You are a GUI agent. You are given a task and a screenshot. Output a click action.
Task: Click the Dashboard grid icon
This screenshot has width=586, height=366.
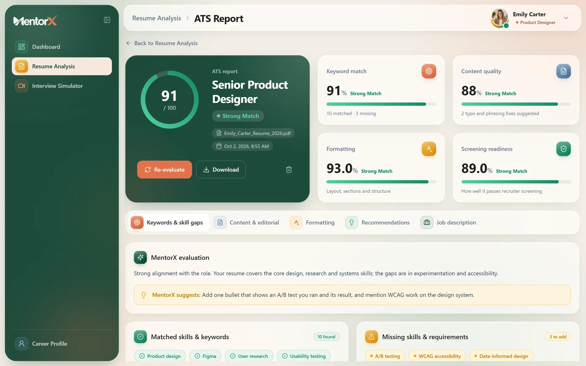coord(21,47)
